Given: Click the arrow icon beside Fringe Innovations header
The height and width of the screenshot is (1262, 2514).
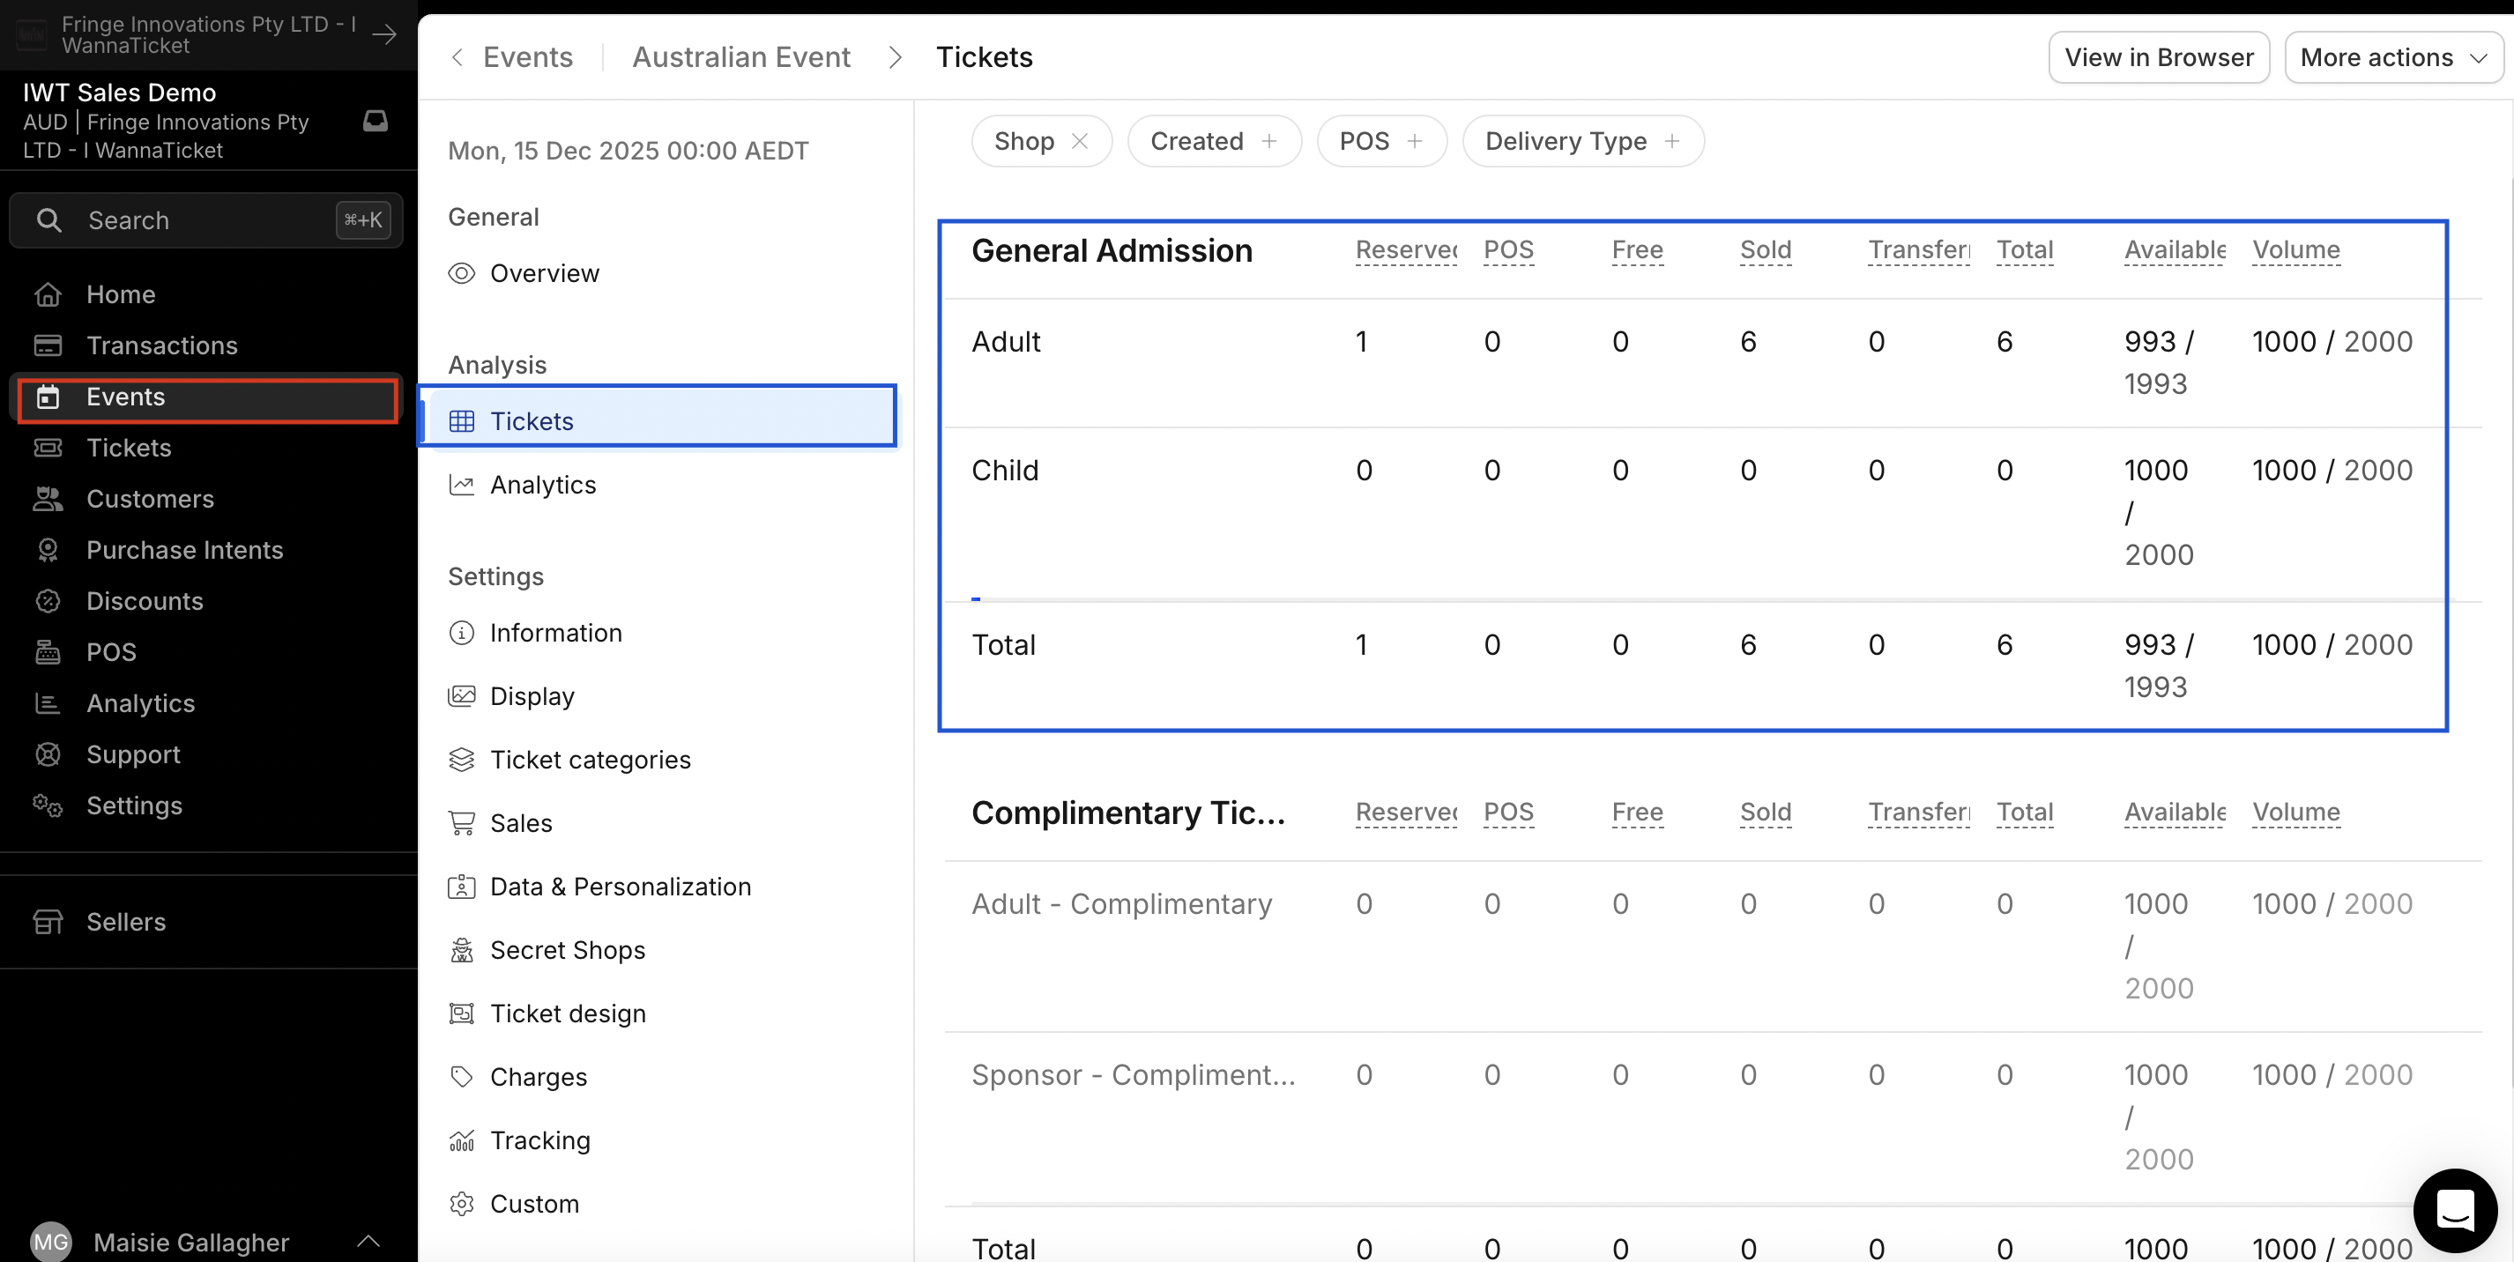Looking at the screenshot, I should point(384,35).
